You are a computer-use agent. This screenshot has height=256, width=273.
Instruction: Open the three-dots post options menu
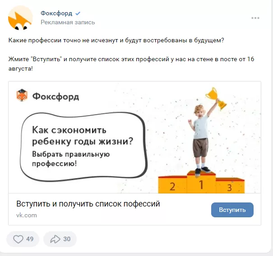pos(255,18)
